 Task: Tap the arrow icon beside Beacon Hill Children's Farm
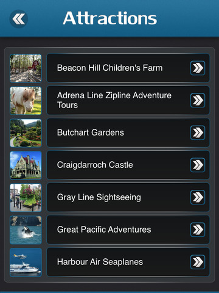[x=198, y=68]
